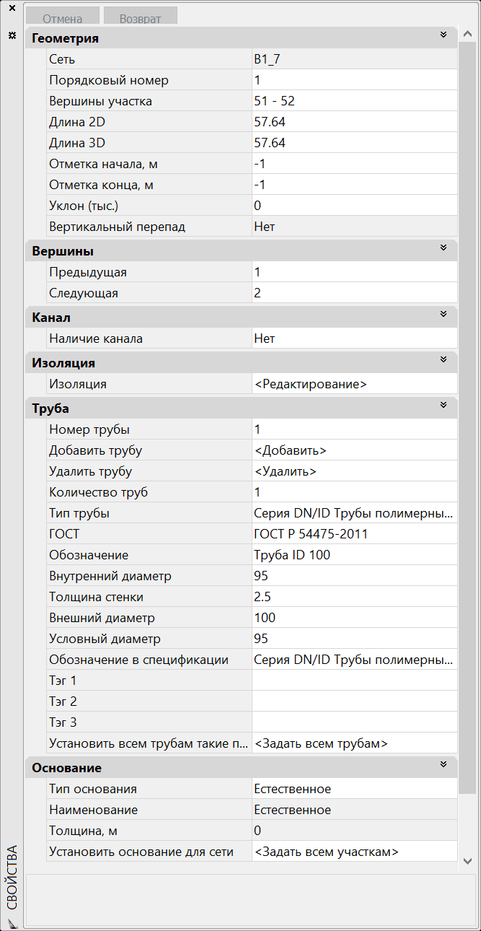Click <Задать всем участкам> value

[327, 852]
